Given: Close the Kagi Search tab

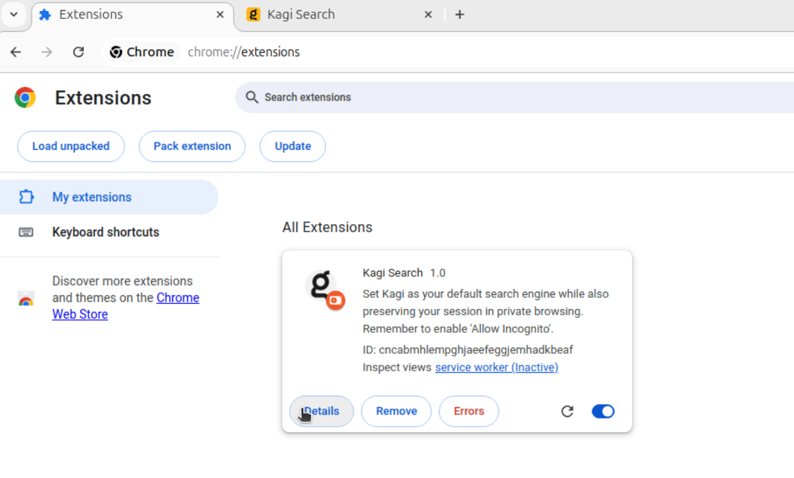Looking at the screenshot, I should (x=428, y=15).
